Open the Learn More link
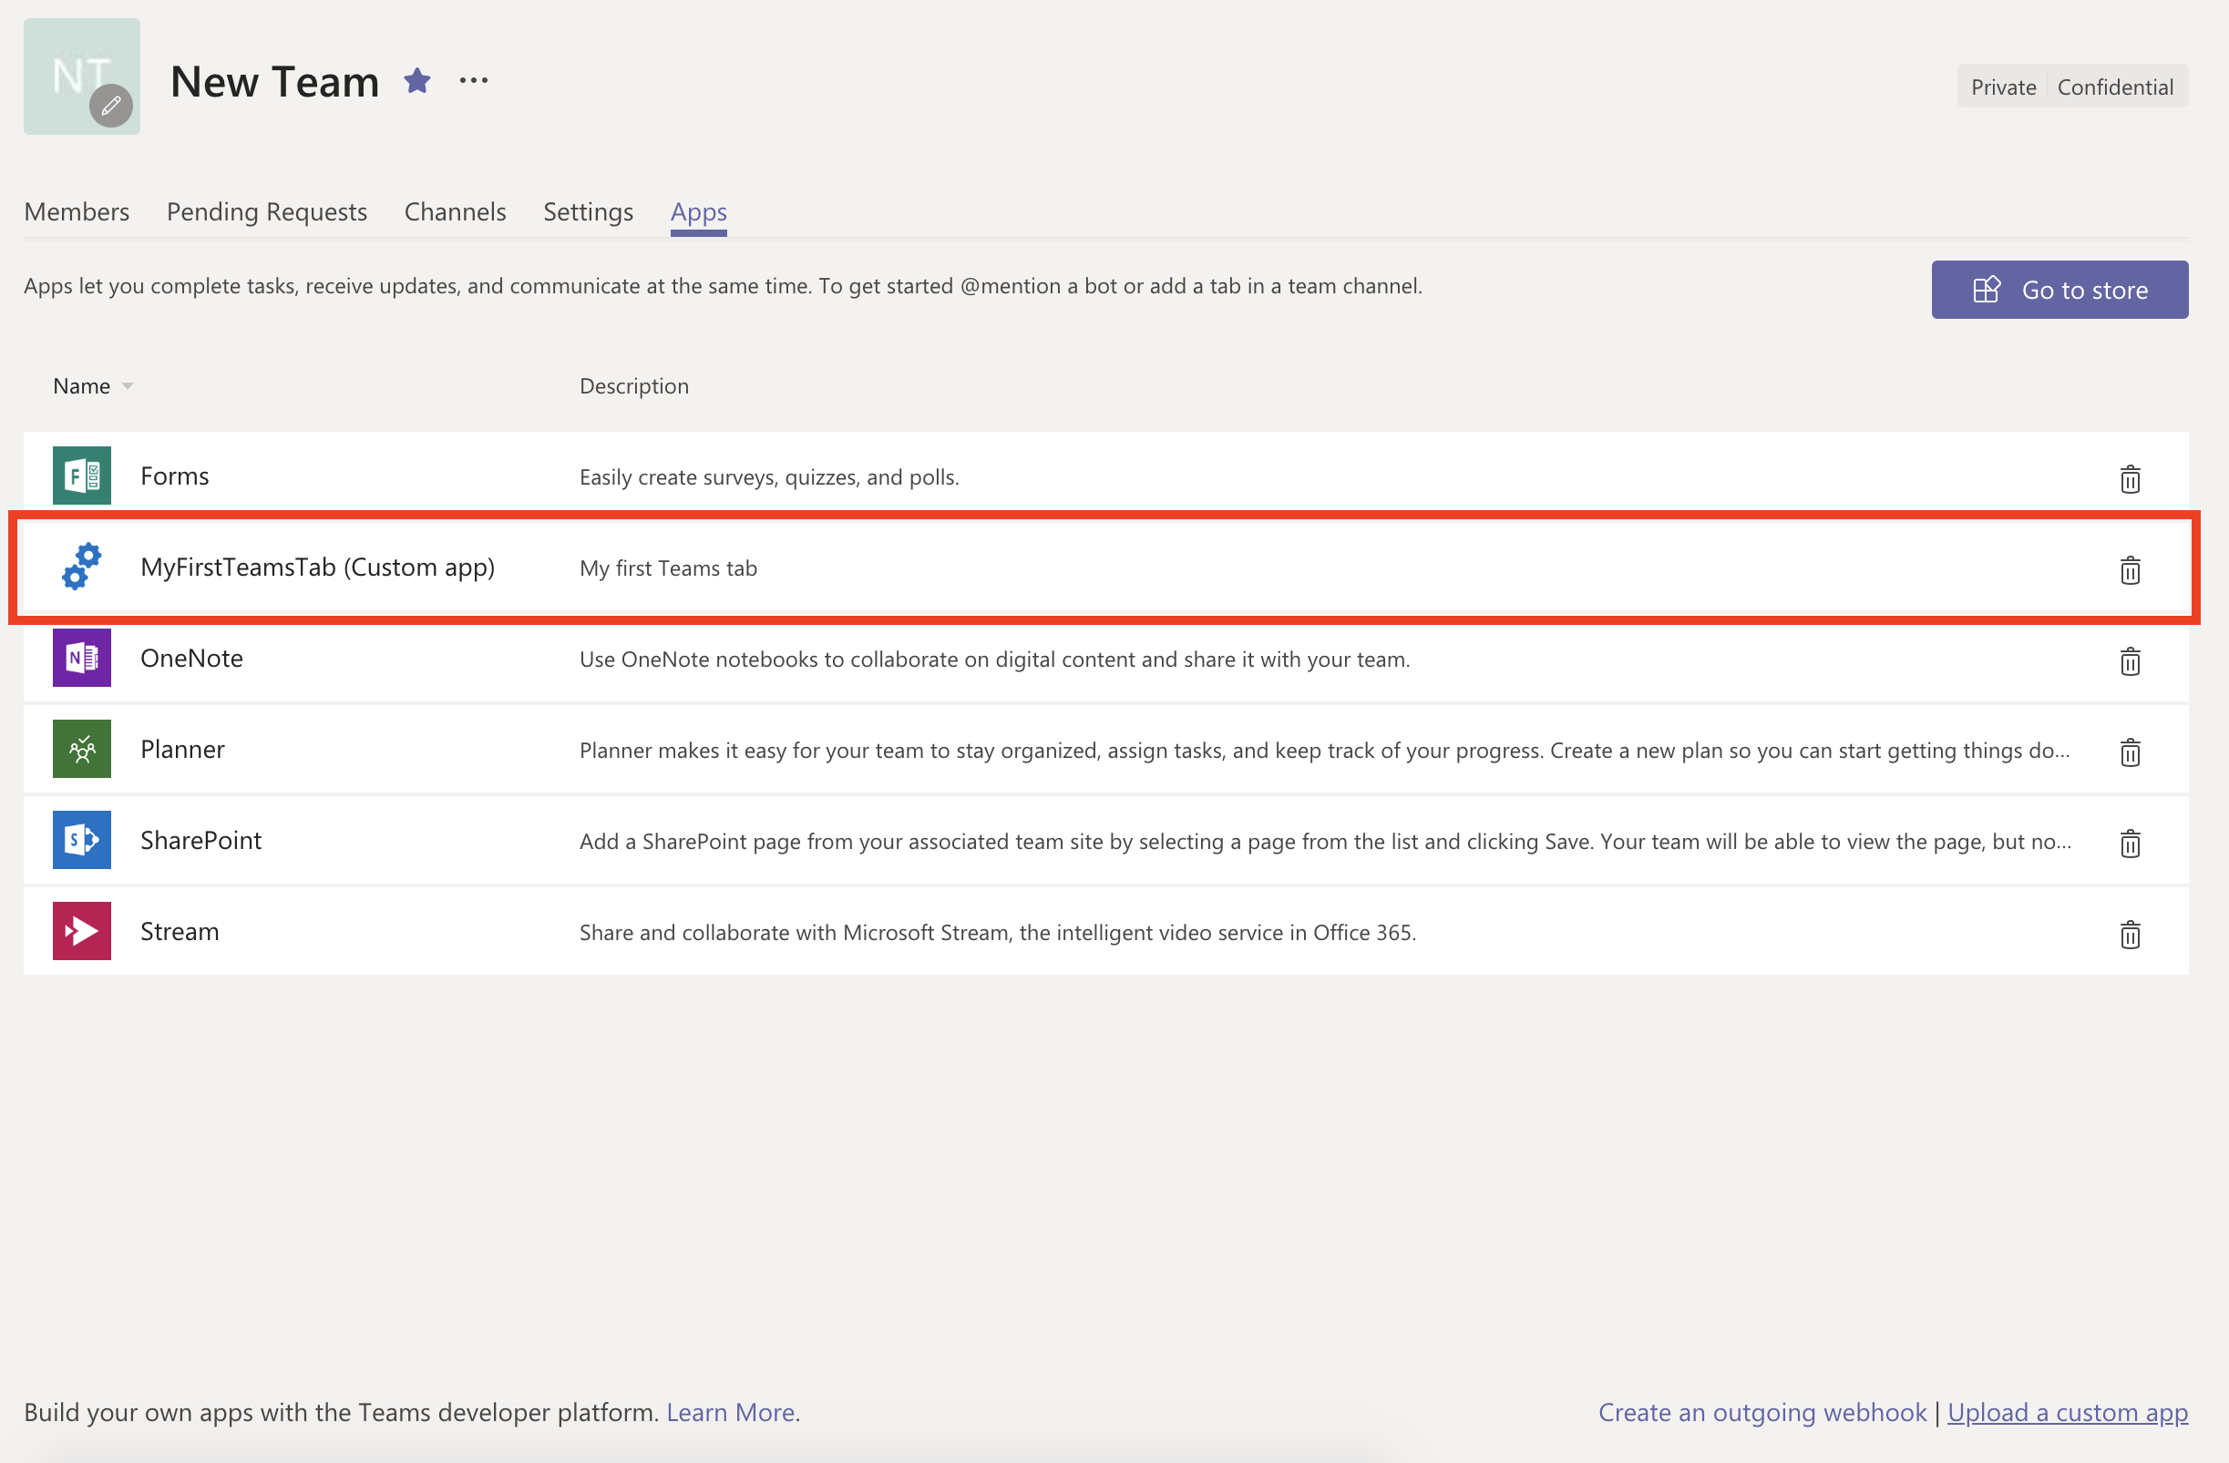The width and height of the screenshot is (2229, 1463). (732, 1411)
